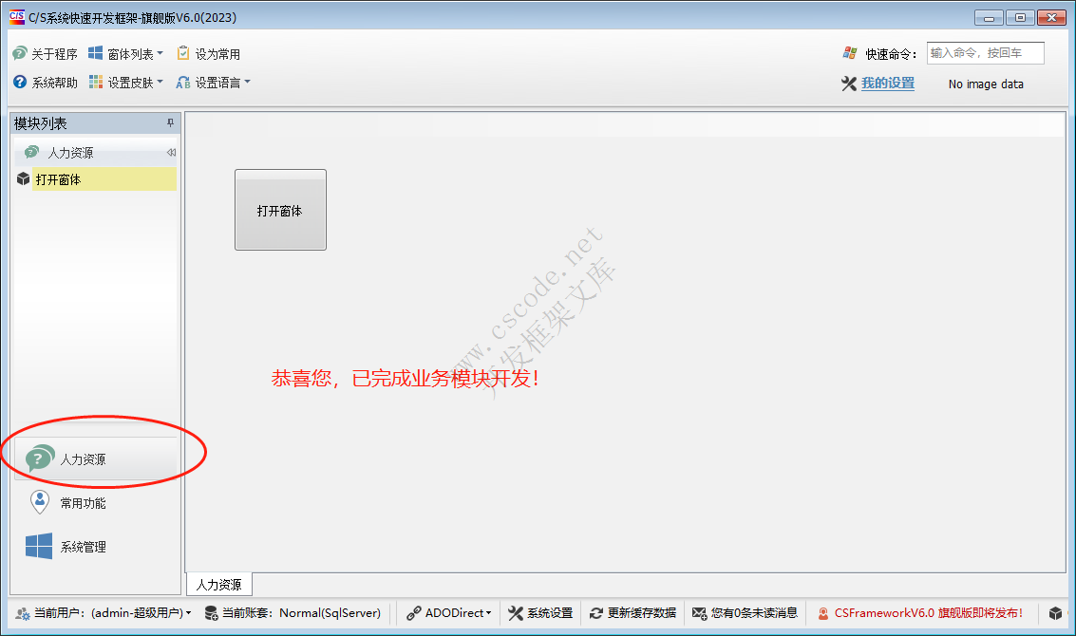Open 系统设置 in status bar
This screenshot has width=1076, height=636.
[x=540, y=612]
